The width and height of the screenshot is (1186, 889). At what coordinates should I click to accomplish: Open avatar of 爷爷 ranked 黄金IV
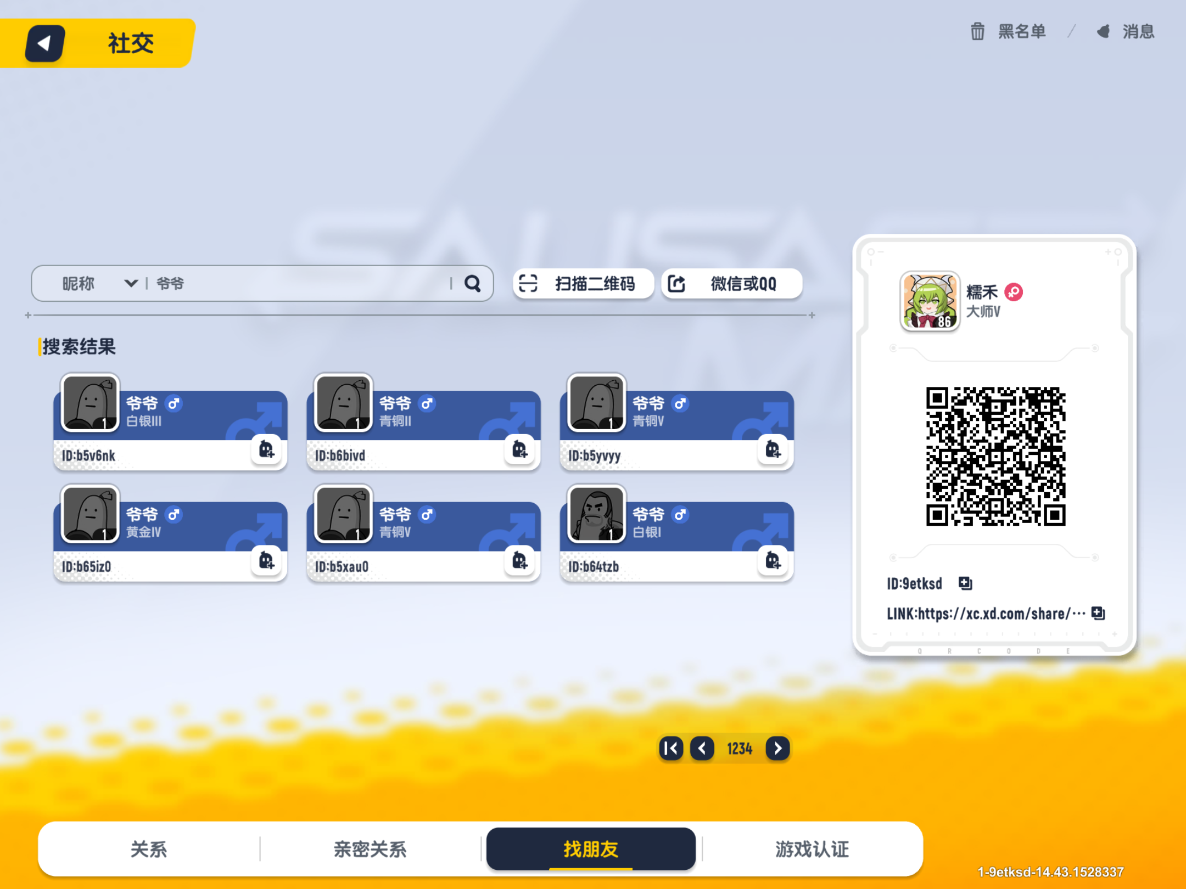[90, 513]
